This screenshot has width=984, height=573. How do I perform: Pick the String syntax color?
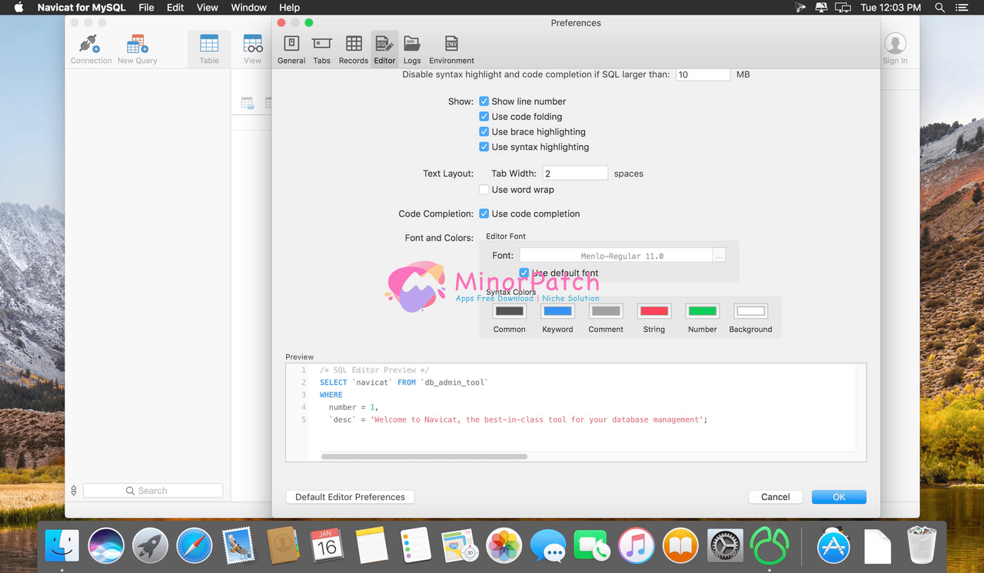coord(654,311)
